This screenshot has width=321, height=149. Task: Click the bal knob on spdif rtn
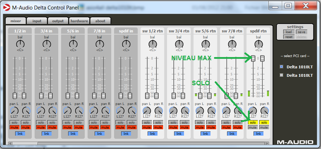[x=258, y=44]
